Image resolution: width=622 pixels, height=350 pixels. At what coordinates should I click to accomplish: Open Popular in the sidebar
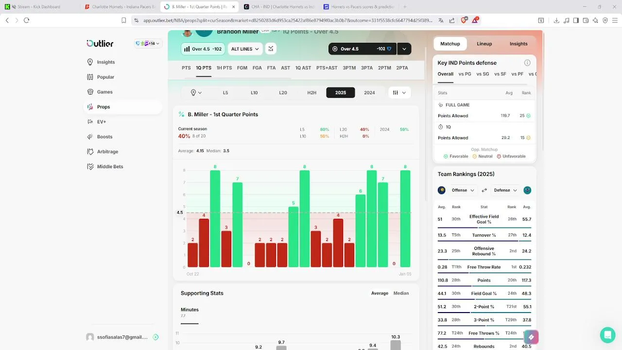coord(101,77)
